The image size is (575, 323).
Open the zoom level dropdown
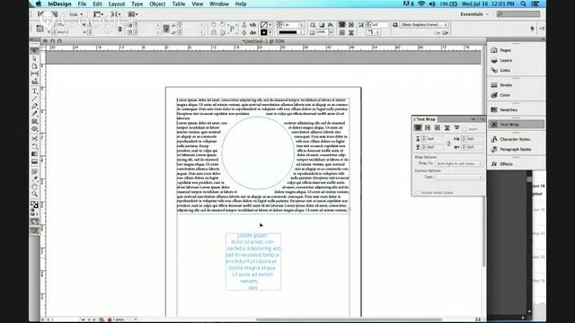[76, 14]
